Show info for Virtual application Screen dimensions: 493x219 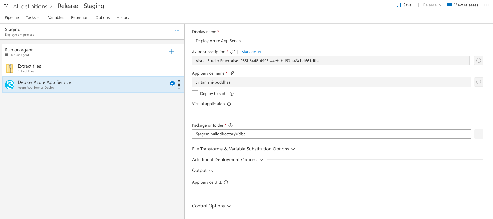229,104
